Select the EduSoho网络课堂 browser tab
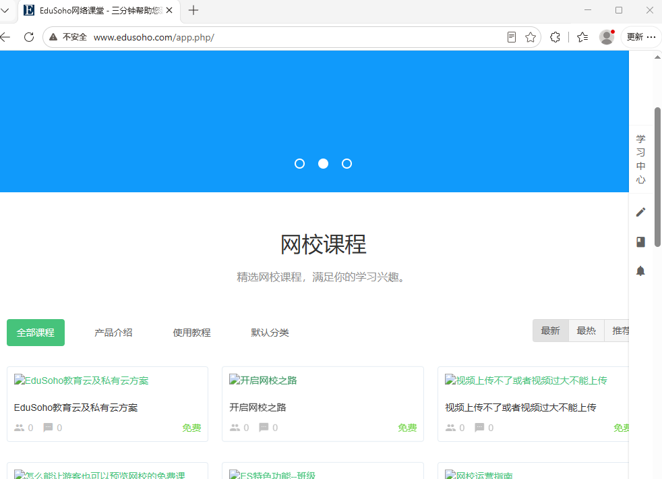Screen dimensions: 662x479 (99, 11)
